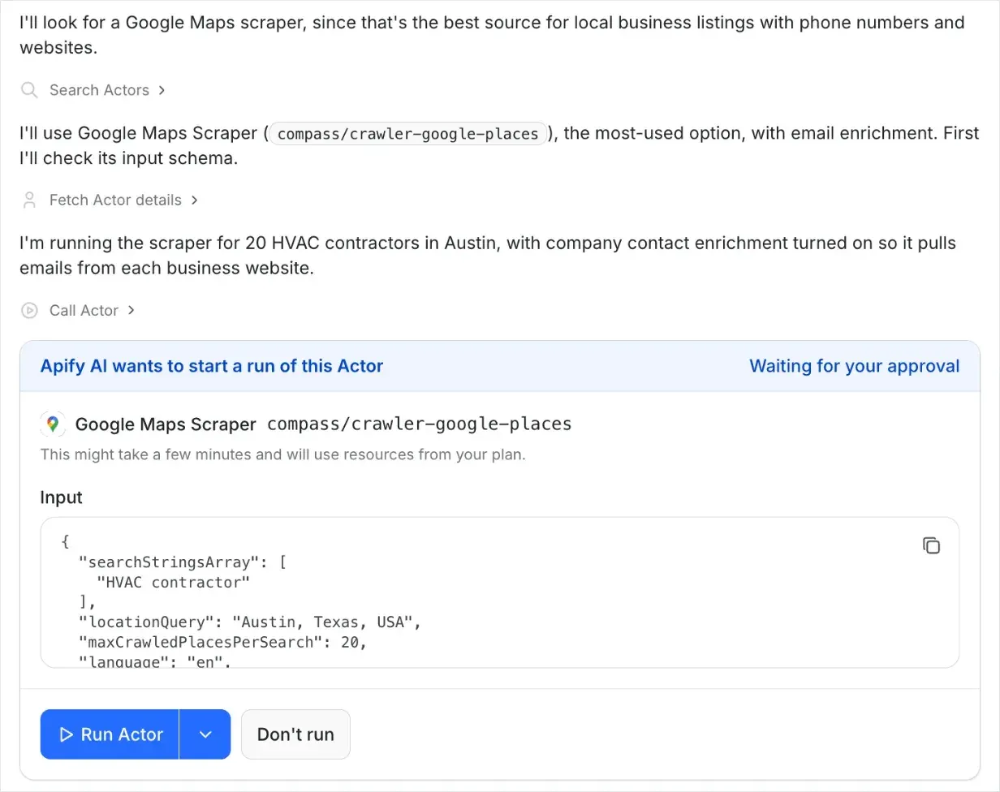Click the "HVAC contractor" value in JSON
This screenshot has width=1000, height=792.
(174, 582)
